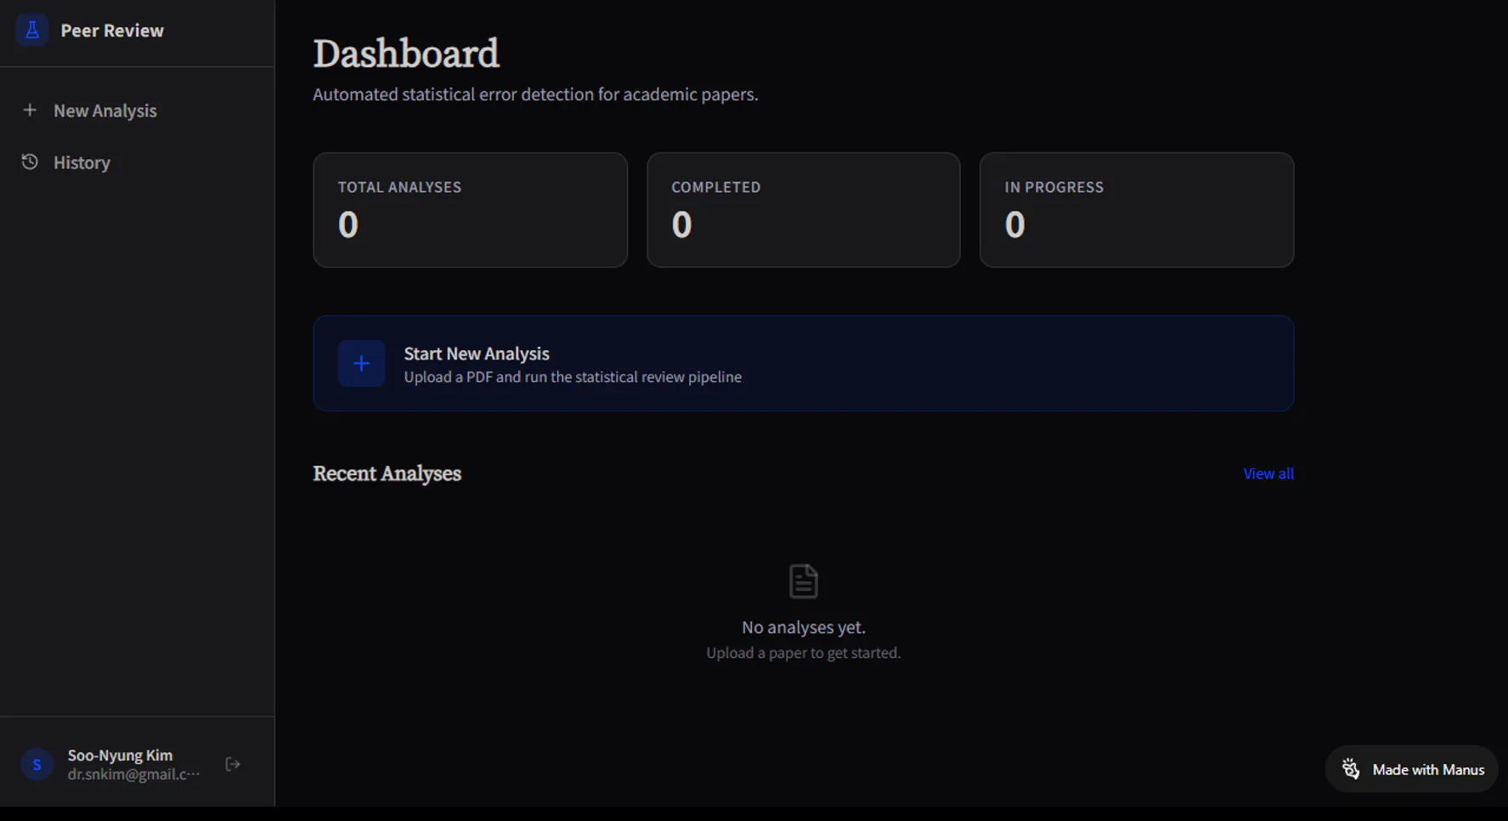Click the plus icon beside New Analysis
The height and width of the screenshot is (821, 1508).
pos(30,110)
